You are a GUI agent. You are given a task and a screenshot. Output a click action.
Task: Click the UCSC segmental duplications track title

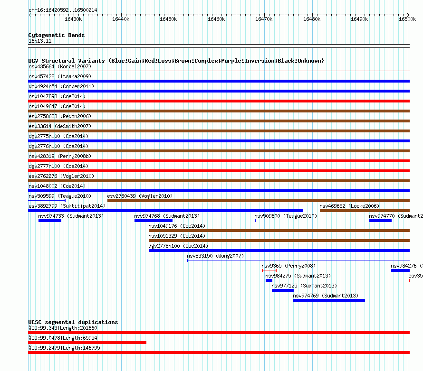73,322
